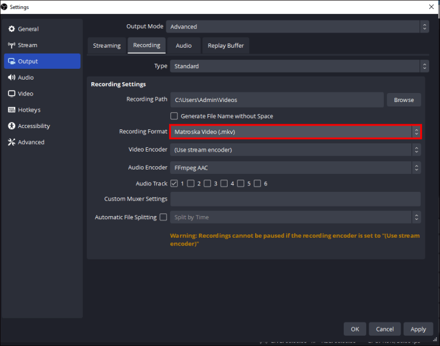Enable Automatic File Splitting checkbox
The height and width of the screenshot is (346, 440).
click(163, 217)
